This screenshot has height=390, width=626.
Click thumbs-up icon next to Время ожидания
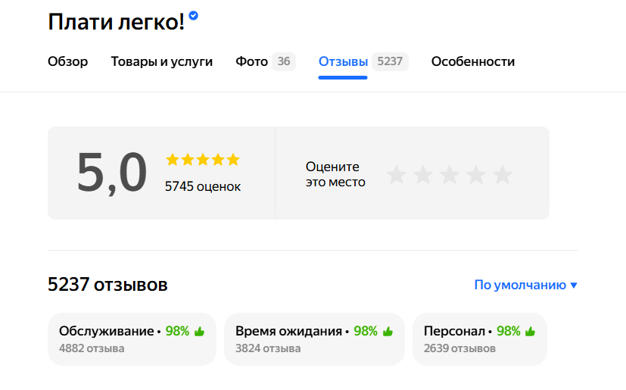click(388, 331)
